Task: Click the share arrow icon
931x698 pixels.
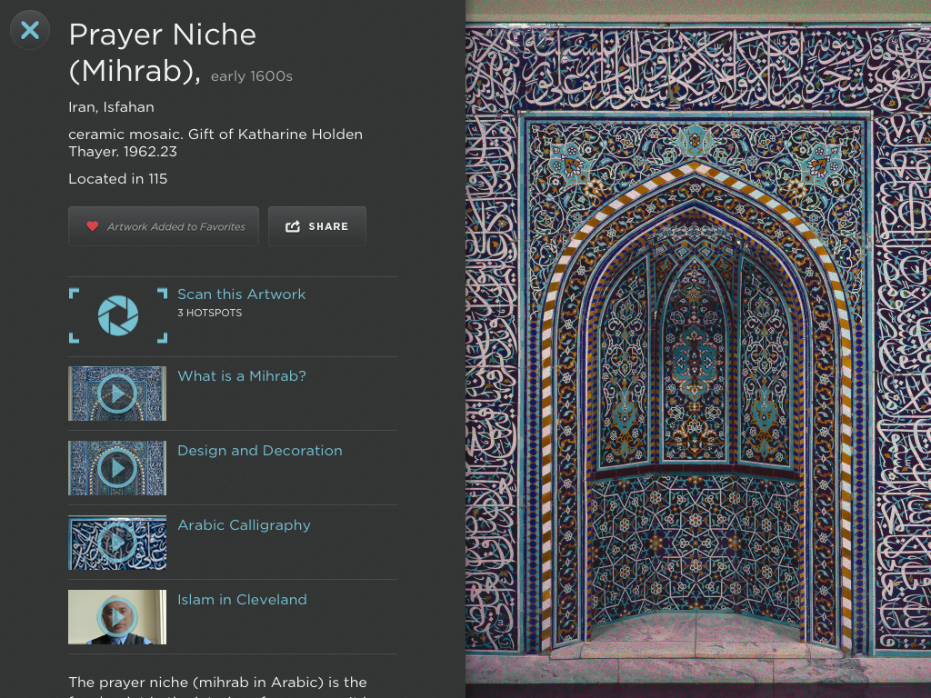Action: point(293,226)
